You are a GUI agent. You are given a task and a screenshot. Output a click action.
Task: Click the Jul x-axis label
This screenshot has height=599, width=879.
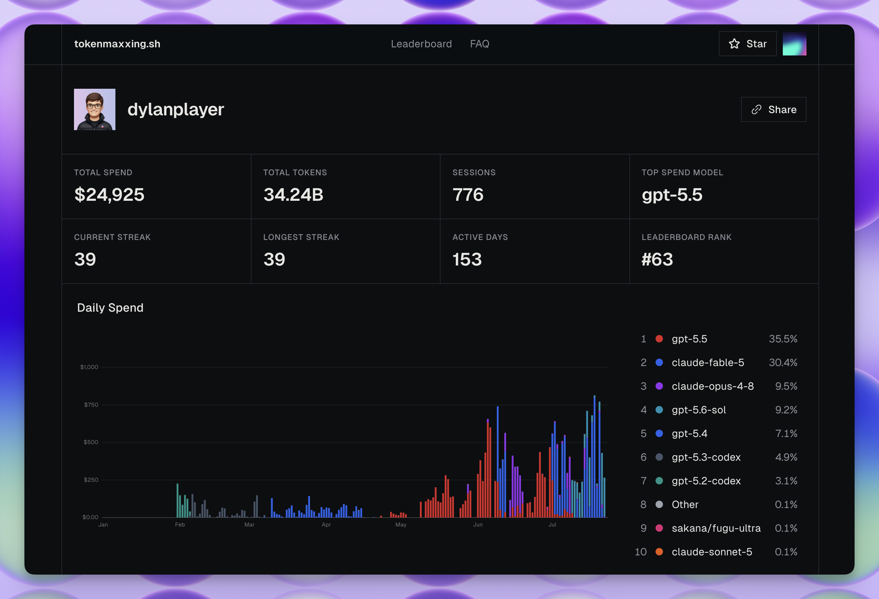coord(552,525)
